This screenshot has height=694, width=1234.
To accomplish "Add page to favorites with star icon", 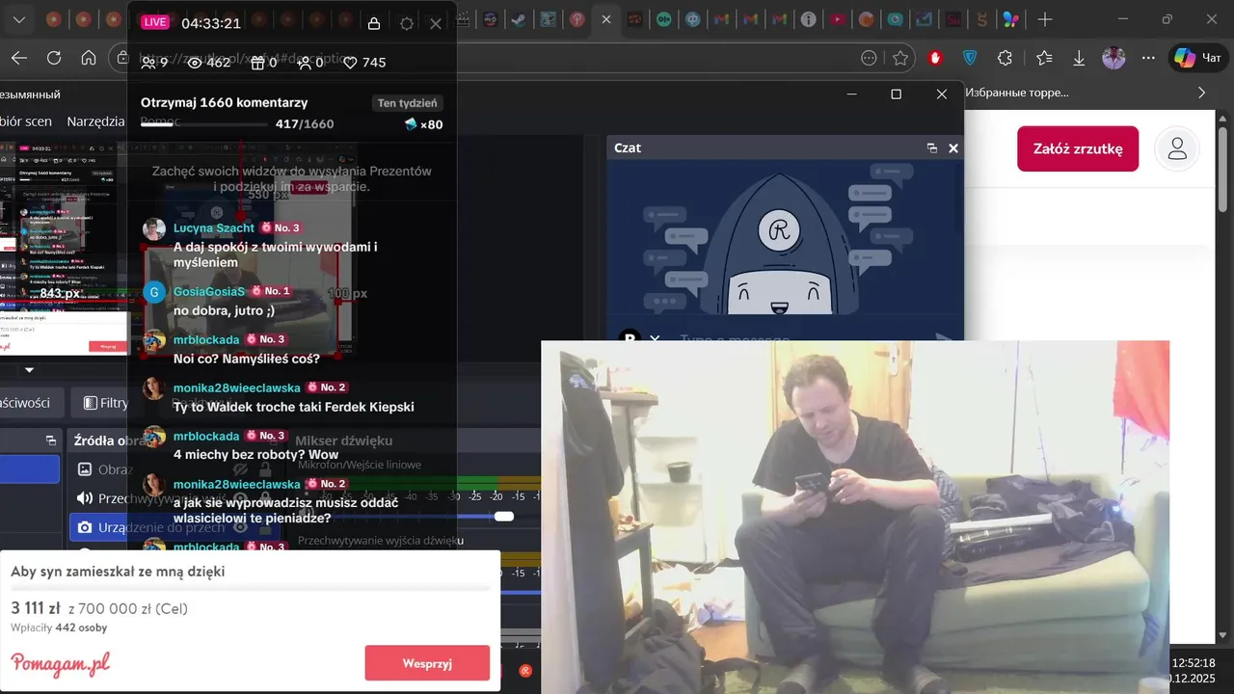I will pos(900,58).
